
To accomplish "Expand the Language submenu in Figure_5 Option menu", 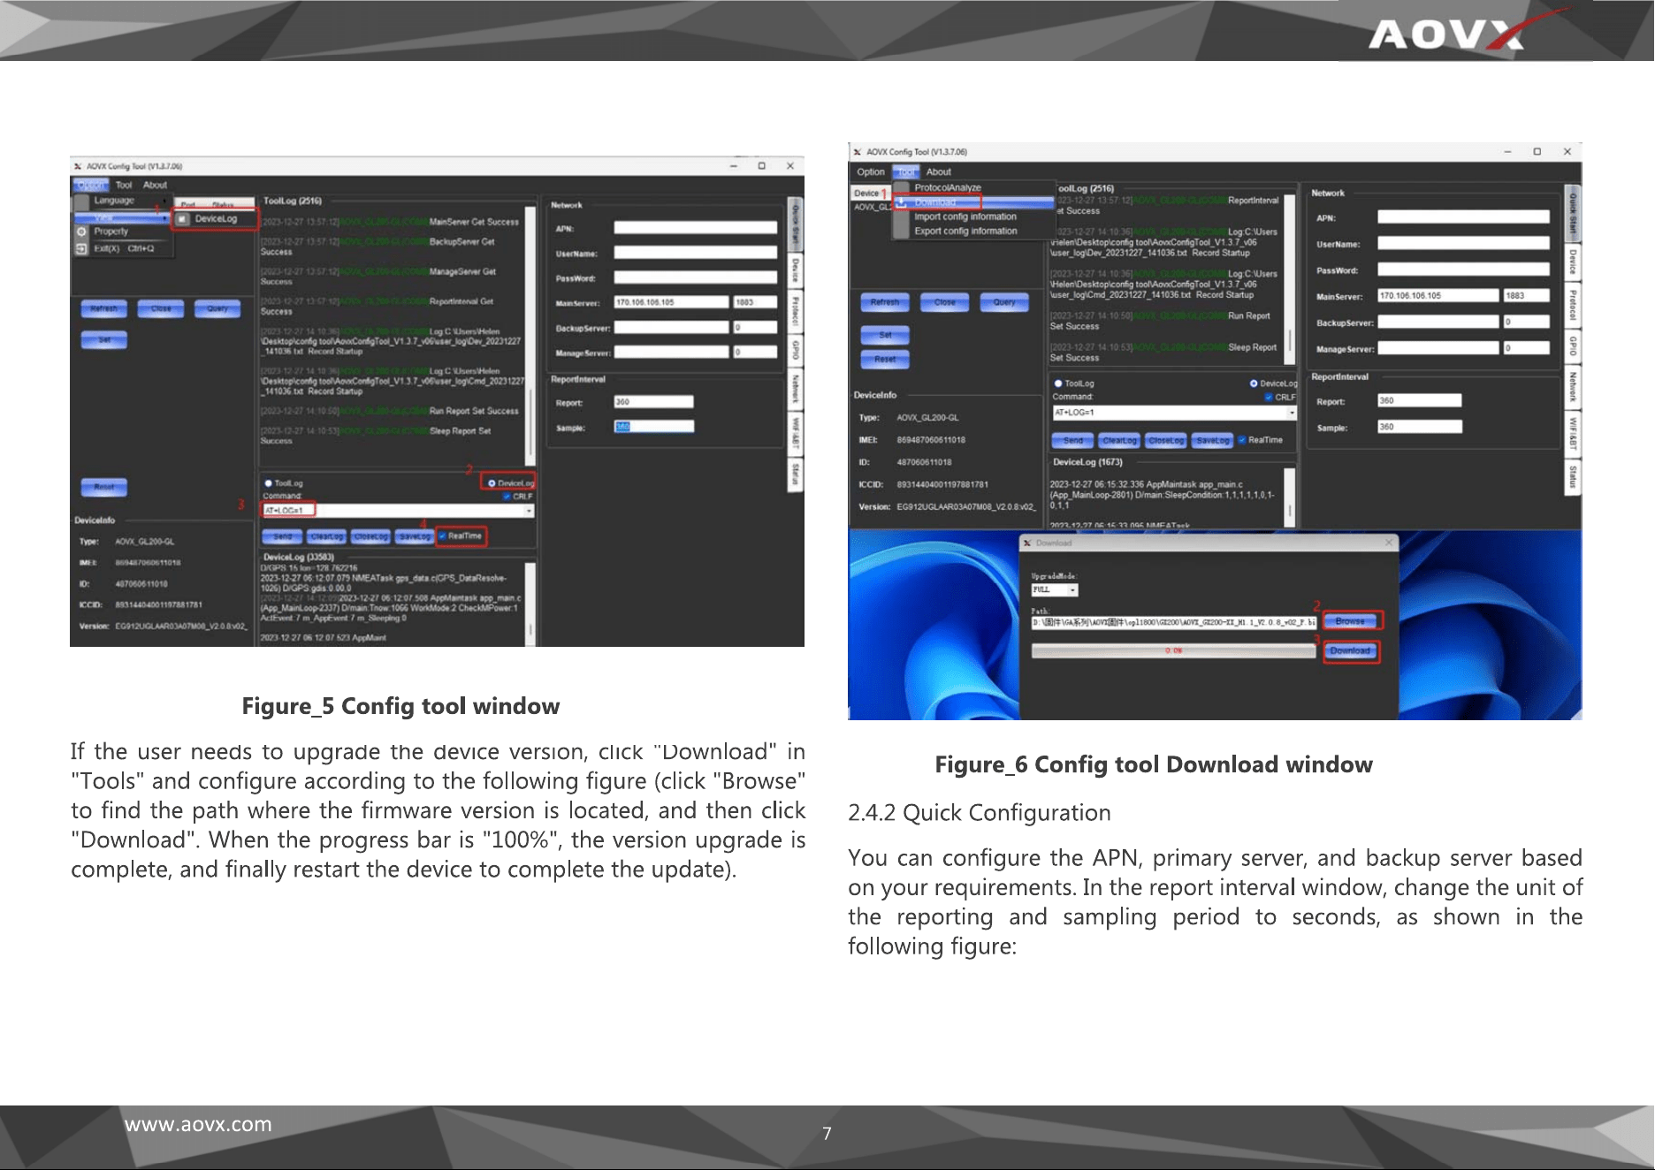I will (121, 201).
